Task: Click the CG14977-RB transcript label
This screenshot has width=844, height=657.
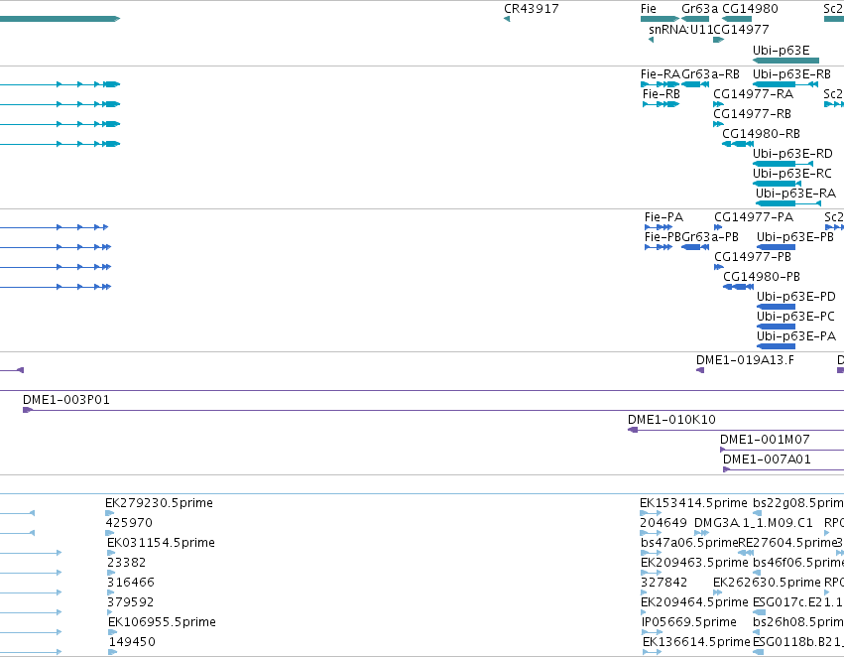Action: click(x=752, y=114)
